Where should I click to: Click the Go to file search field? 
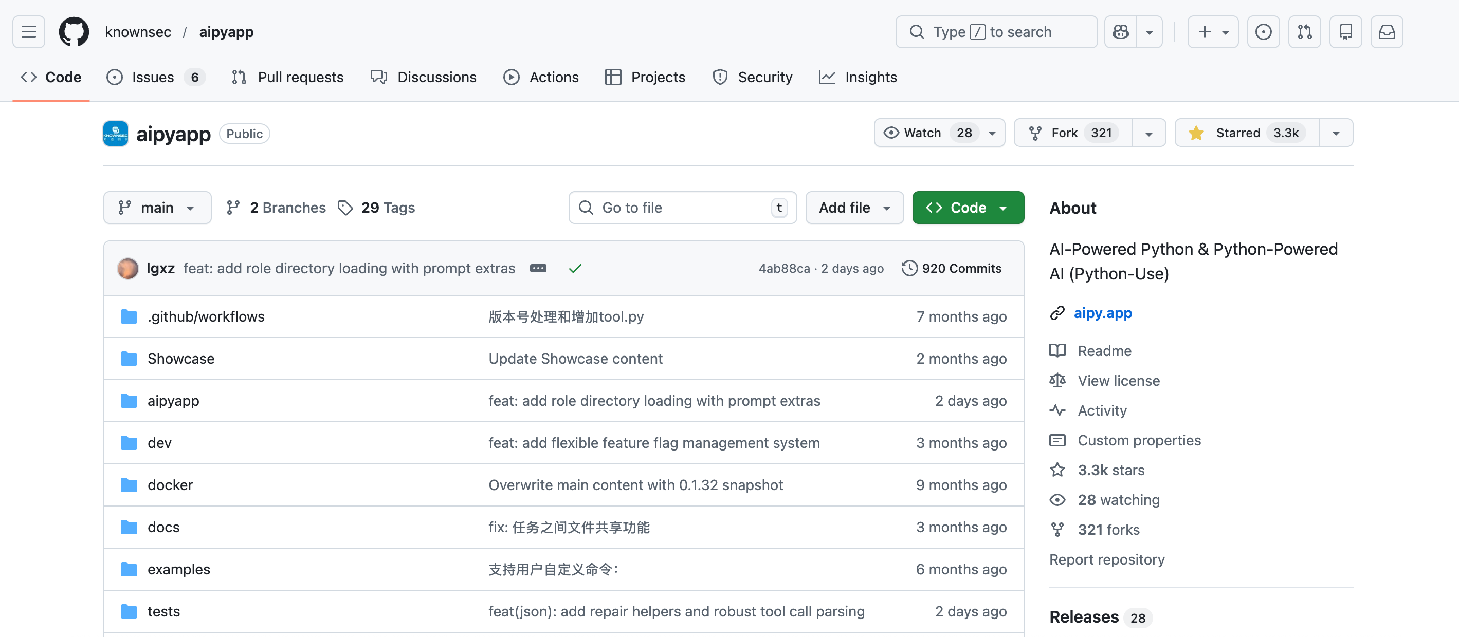coord(674,208)
